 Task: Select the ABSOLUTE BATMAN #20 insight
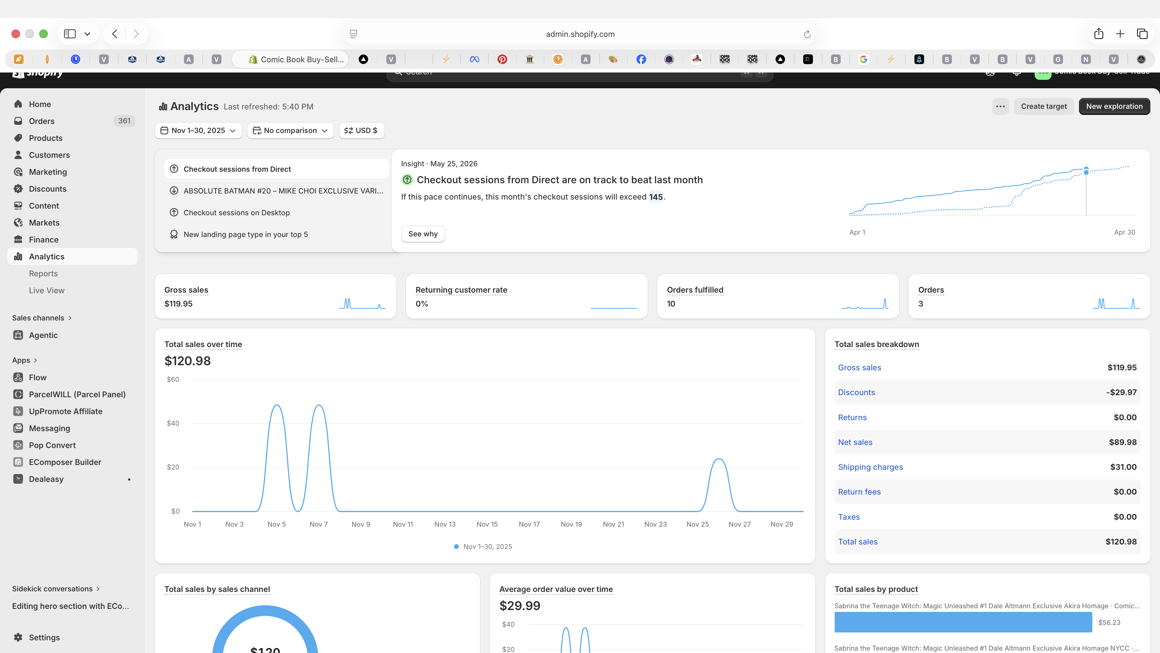click(x=276, y=191)
